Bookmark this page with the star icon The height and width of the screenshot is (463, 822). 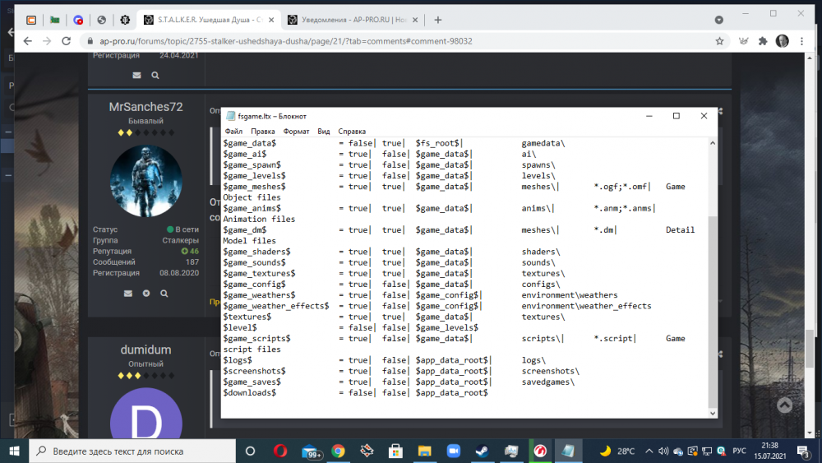coord(719,41)
